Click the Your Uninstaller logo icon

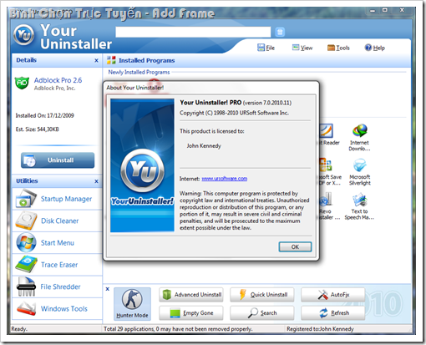point(24,35)
